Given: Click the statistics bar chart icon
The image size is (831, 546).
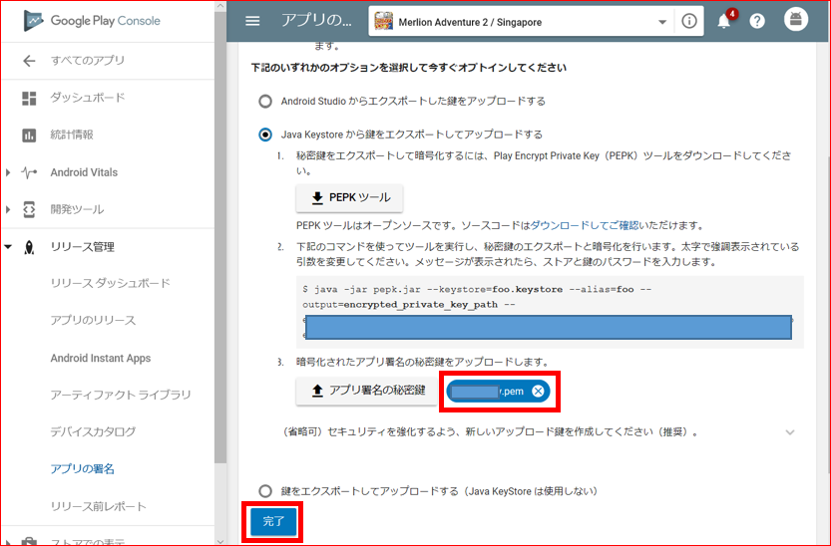Looking at the screenshot, I should (x=29, y=136).
